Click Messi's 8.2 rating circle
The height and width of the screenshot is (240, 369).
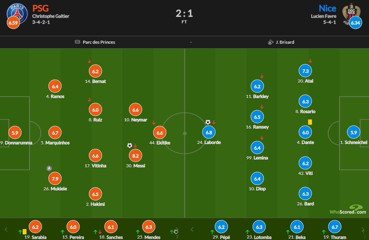[136, 156]
